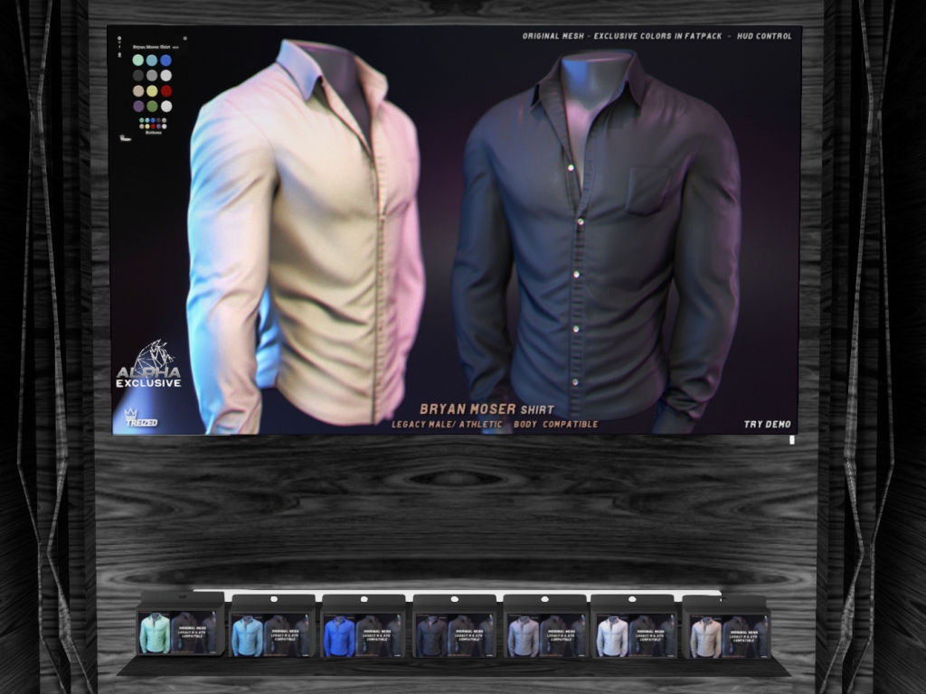Select the dark red HUD color swatch
The height and width of the screenshot is (694, 926).
[x=166, y=91]
